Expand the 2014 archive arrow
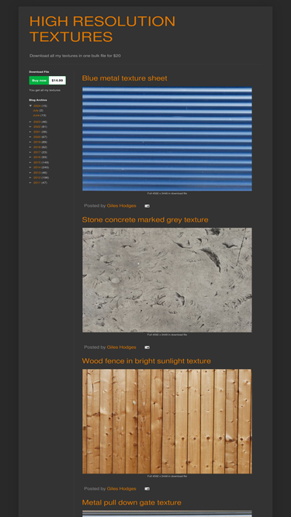The height and width of the screenshot is (517, 291). [x=31, y=167]
